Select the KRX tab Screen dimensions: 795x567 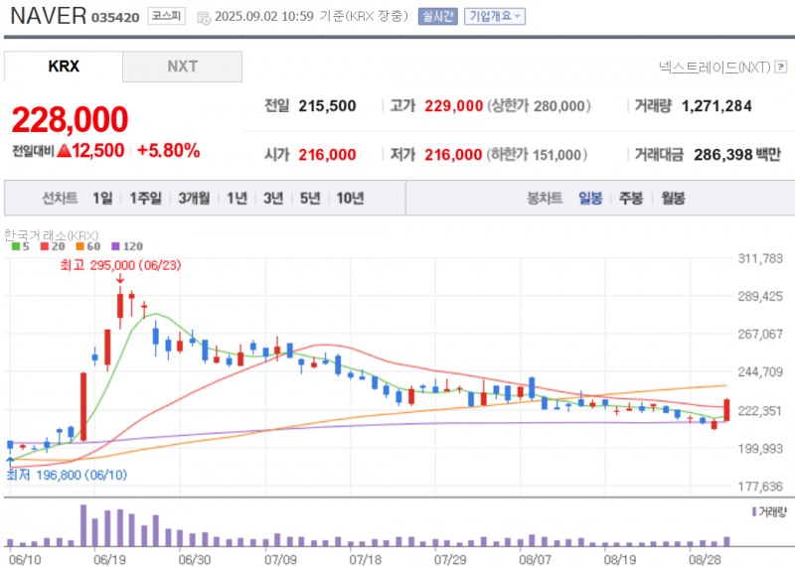[64, 67]
